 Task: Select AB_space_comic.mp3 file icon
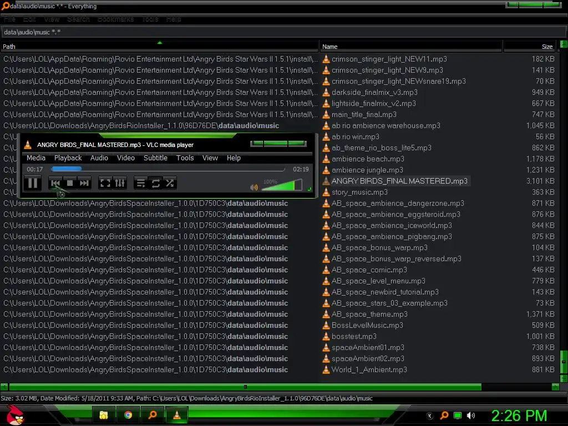click(326, 270)
